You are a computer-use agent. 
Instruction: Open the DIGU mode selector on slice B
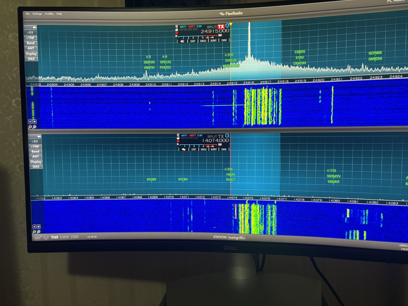click(204, 150)
